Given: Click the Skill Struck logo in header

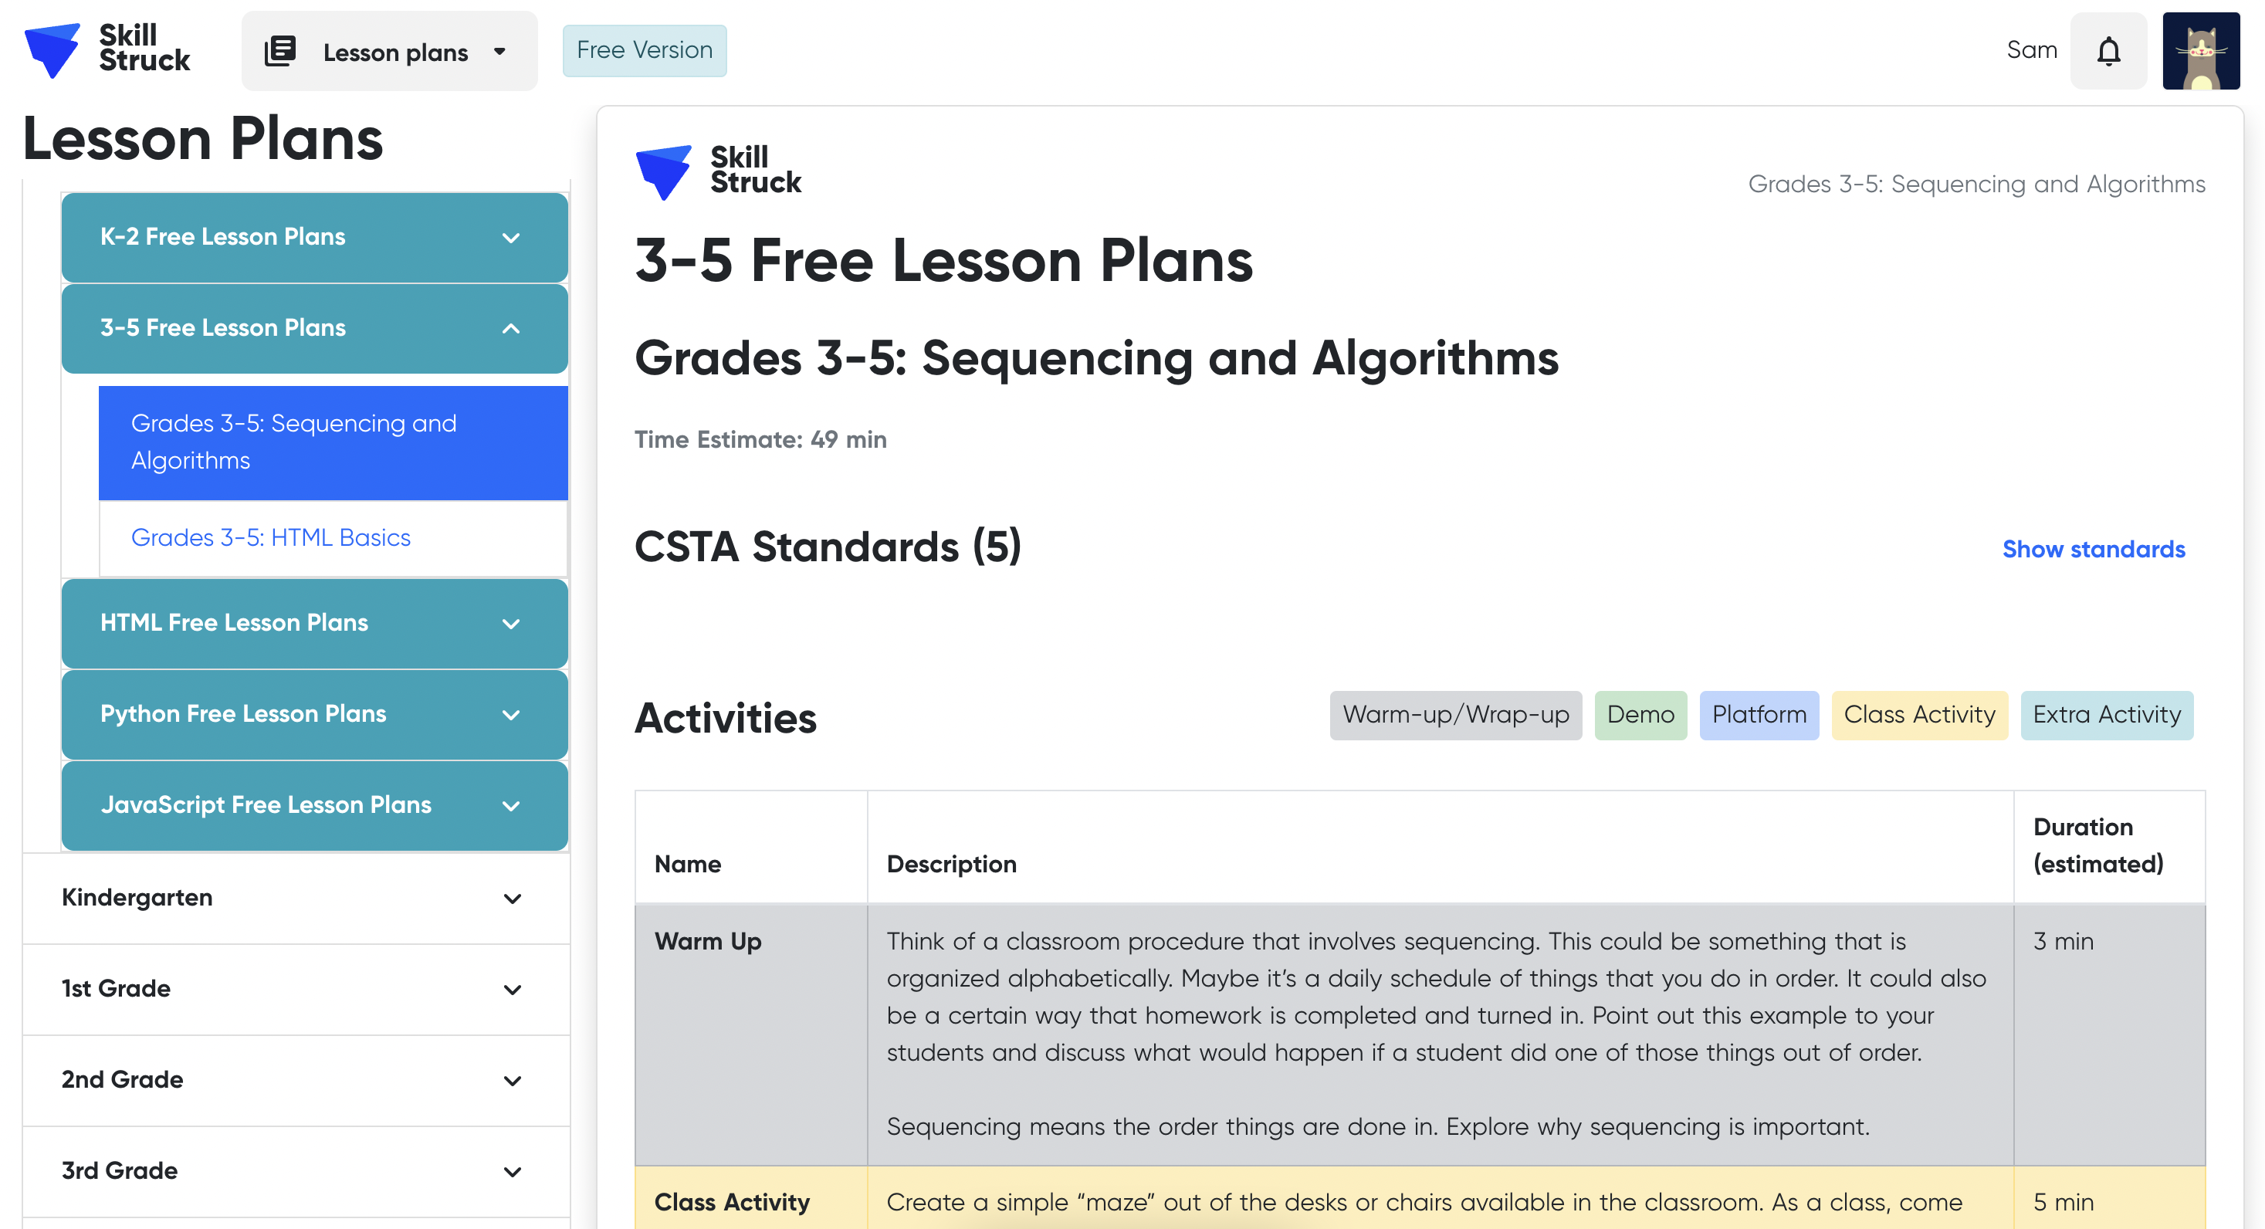Looking at the screenshot, I should pos(107,49).
